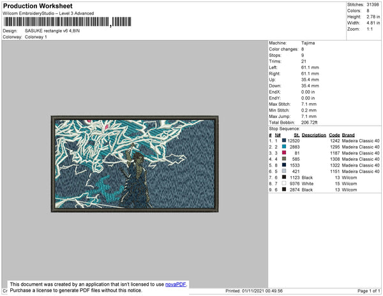
Task: Select the olive gray swatch for code 1308
Action: coord(284,159)
